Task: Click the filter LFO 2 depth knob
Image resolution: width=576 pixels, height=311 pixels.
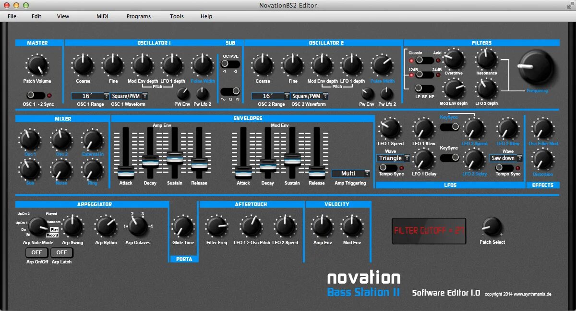Action: coord(486,89)
